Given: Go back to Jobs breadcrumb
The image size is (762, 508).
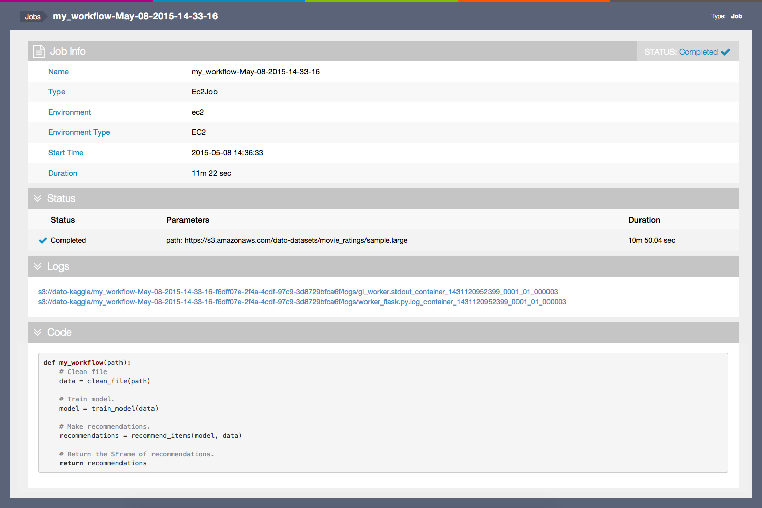Looking at the screenshot, I should [x=33, y=17].
